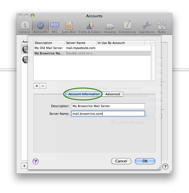Switch to the Advanced tab
The width and height of the screenshot is (189, 193).
pos(112,94)
